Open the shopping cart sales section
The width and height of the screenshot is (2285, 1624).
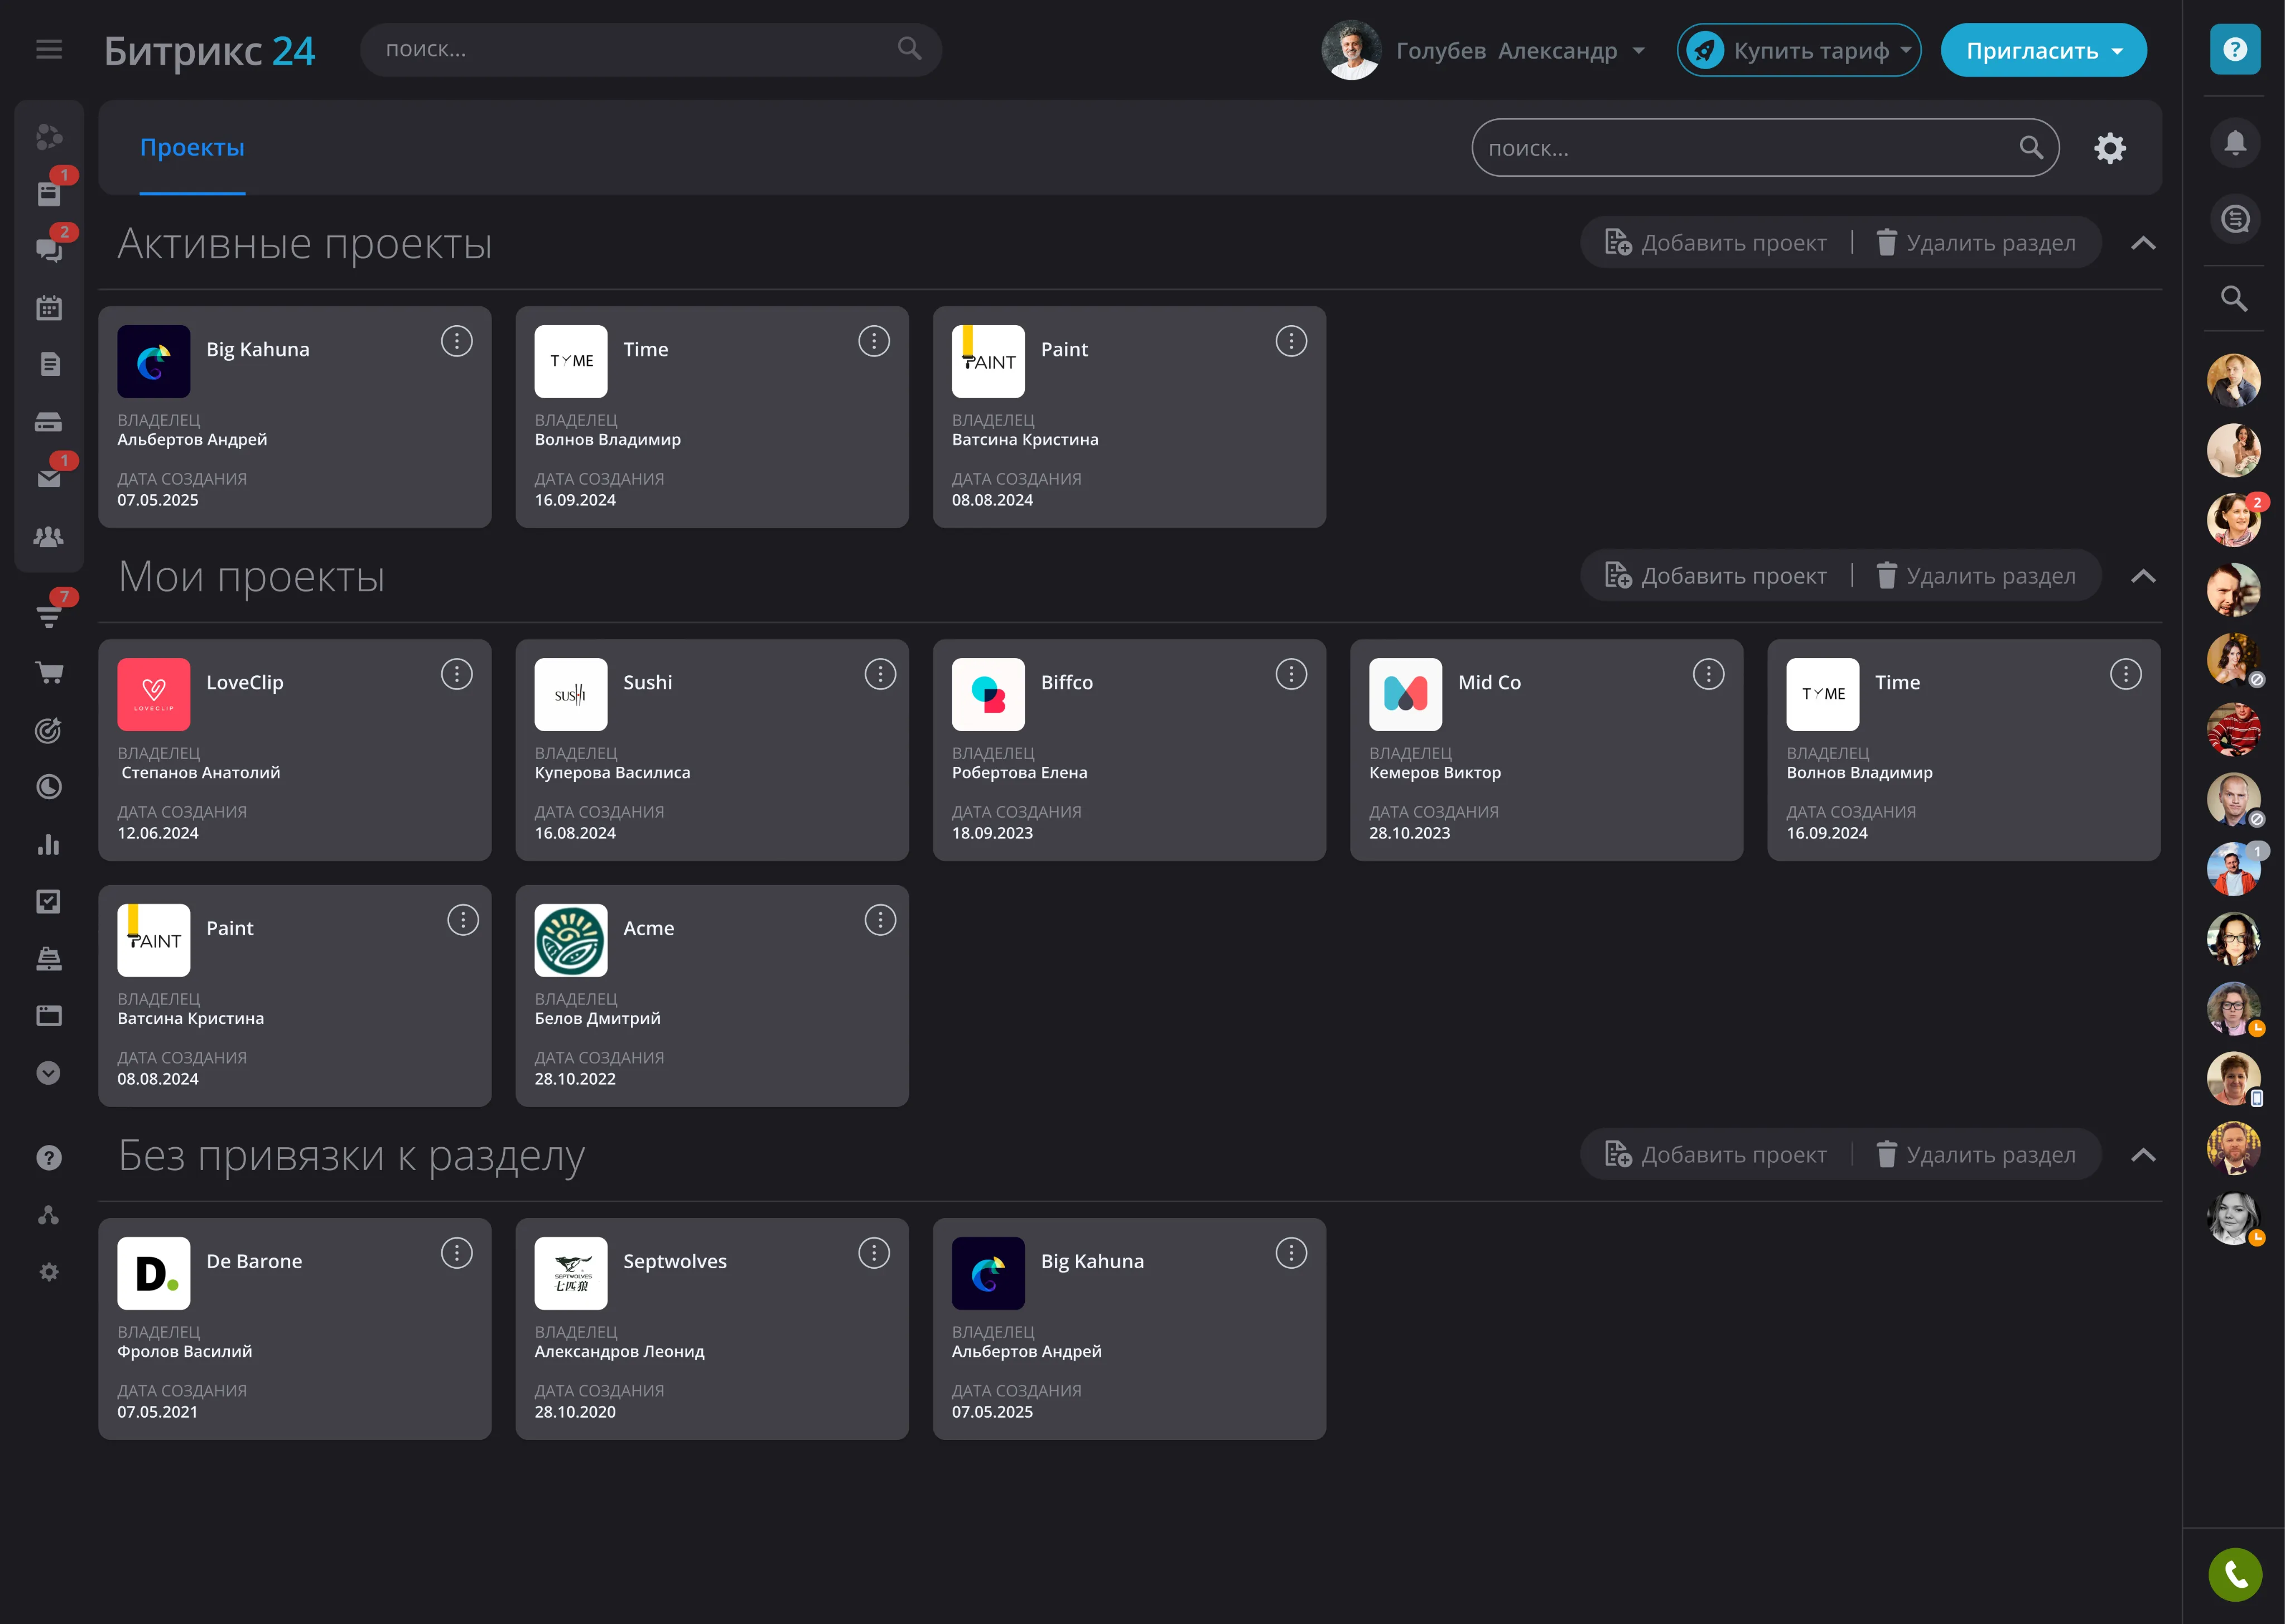pos(49,672)
